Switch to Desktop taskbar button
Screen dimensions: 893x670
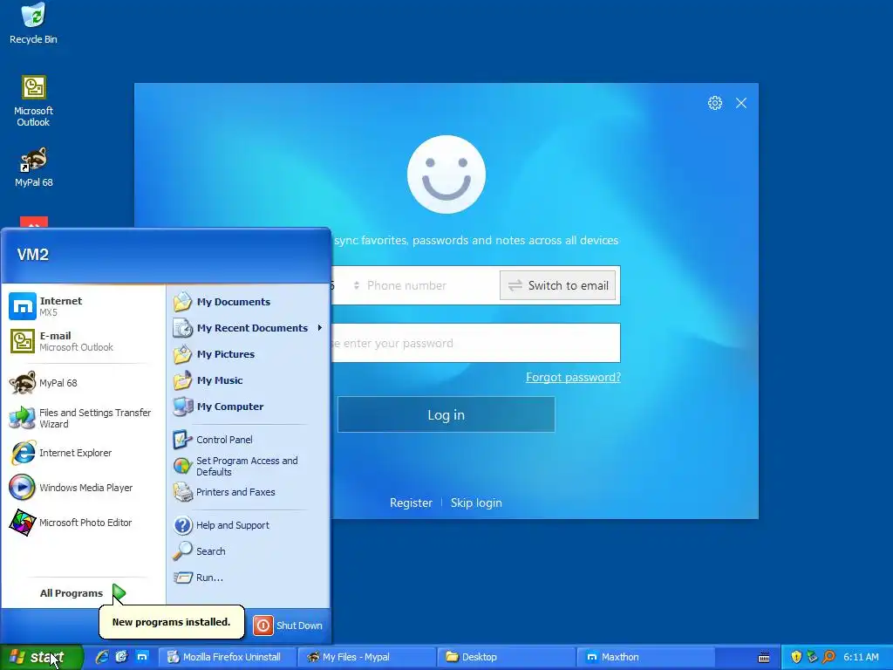tap(507, 657)
